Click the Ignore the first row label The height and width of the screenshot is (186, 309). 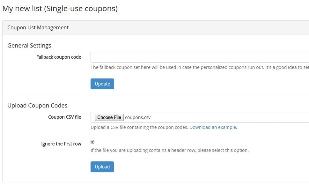61,144
